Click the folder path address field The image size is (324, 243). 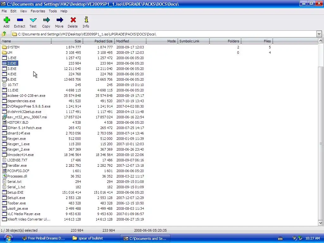163,34
